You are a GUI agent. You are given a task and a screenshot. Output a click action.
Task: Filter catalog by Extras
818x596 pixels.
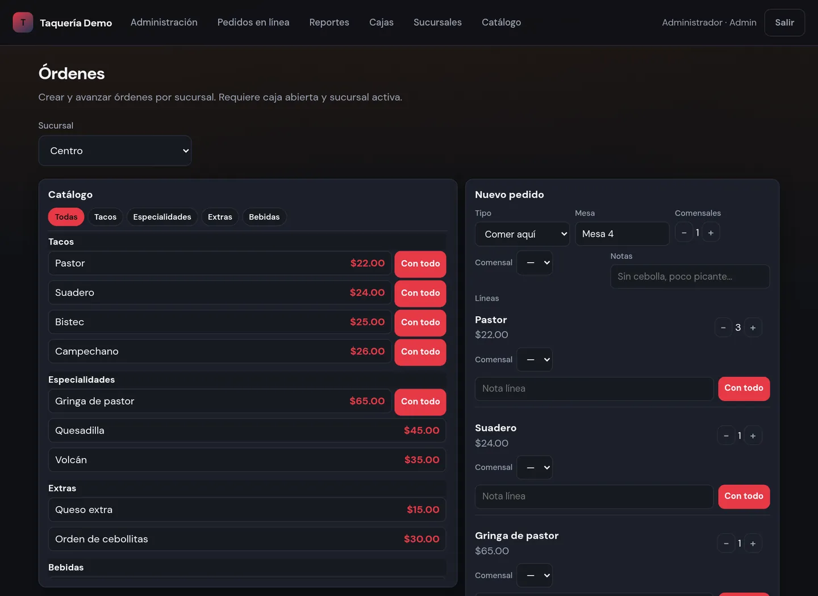(x=220, y=217)
